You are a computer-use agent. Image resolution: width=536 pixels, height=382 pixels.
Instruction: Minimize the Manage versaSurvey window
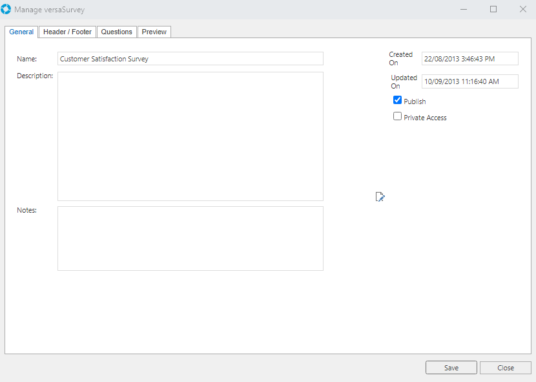464,9
